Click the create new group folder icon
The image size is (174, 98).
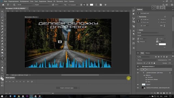[164, 93]
